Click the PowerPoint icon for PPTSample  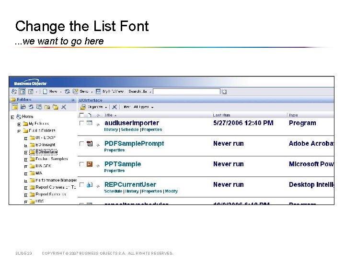click(x=90, y=164)
